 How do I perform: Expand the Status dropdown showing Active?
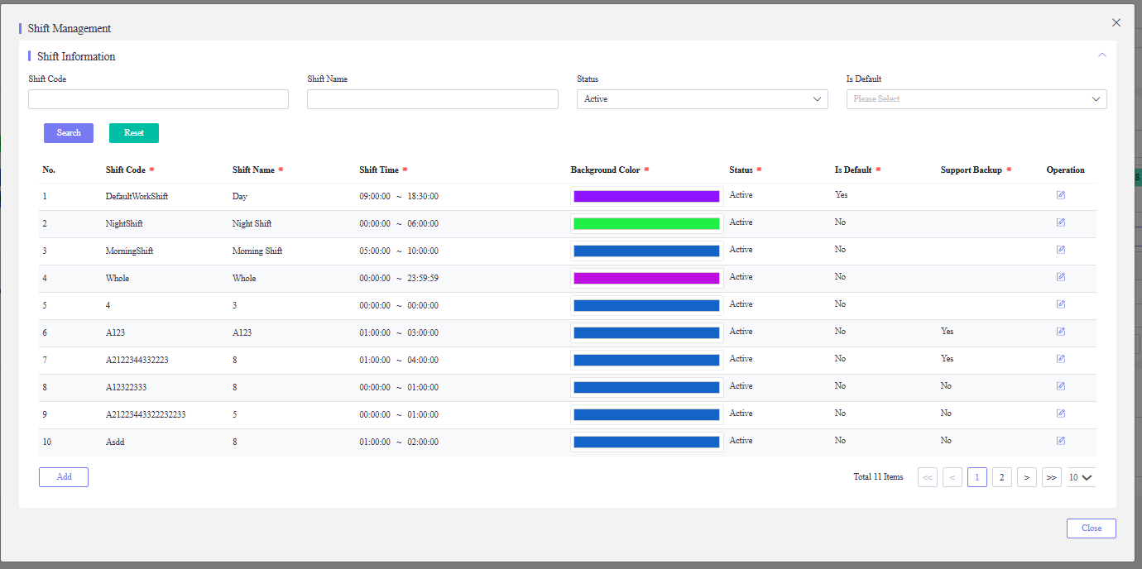pyautogui.click(x=702, y=99)
